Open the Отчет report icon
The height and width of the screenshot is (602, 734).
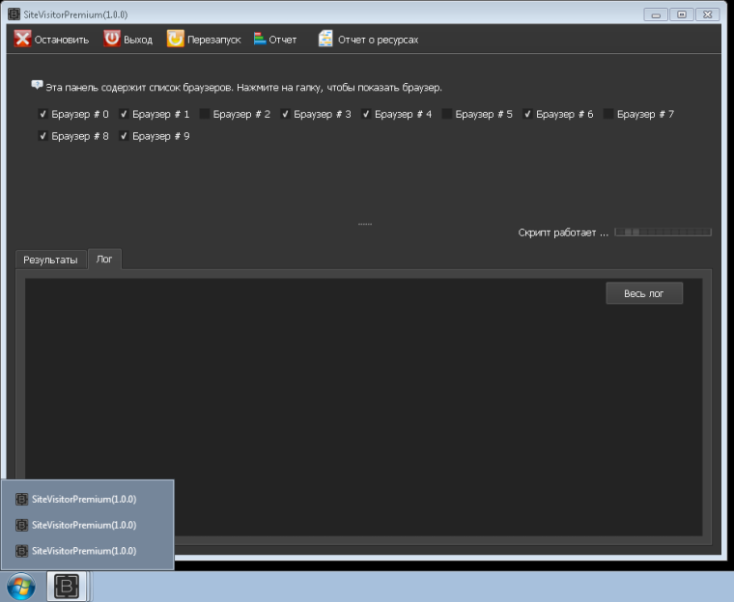pyautogui.click(x=259, y=39)
